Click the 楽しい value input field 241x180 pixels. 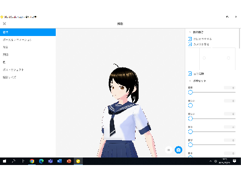point(229,101)
